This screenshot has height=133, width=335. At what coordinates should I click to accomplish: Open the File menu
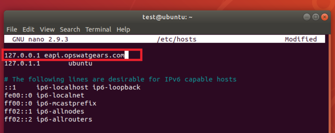(x=12, y=29)
